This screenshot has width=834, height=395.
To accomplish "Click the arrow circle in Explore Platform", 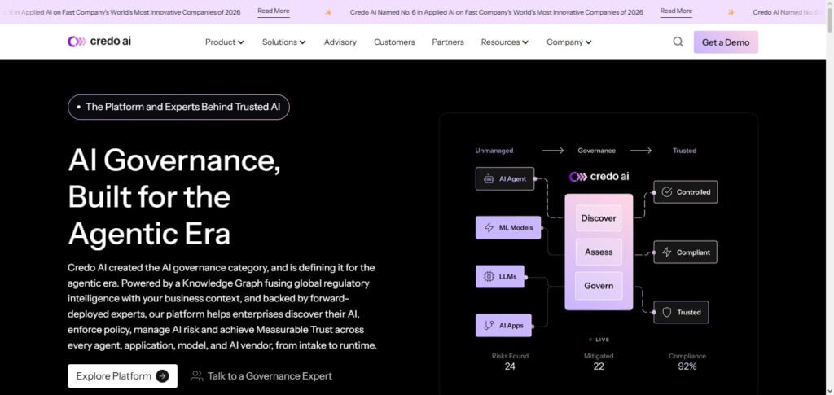I will tap(162, 376).
